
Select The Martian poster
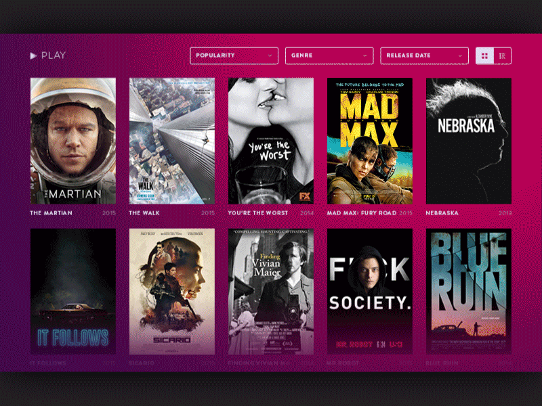(73, 141)
